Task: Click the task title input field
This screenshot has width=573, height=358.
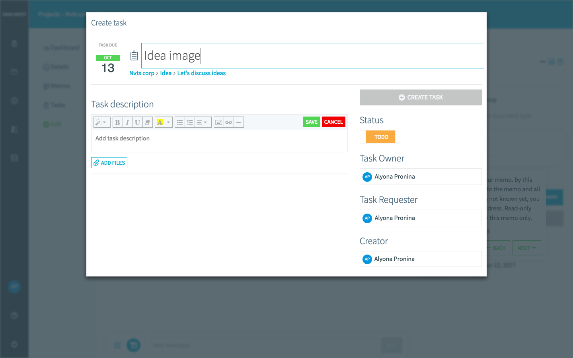Action: coord(313,56)
